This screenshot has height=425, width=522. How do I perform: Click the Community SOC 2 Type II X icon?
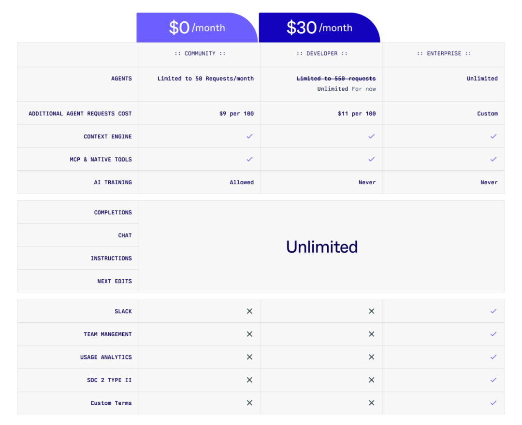pos(249,380)
